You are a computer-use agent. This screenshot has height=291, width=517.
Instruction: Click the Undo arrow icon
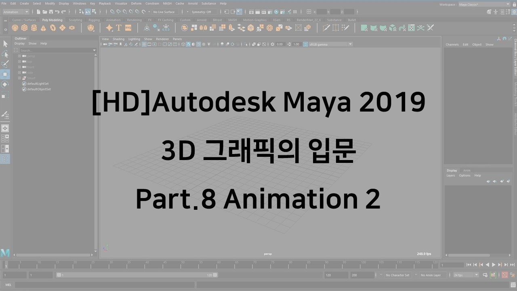pyautogui.click(x=57, y=12)
